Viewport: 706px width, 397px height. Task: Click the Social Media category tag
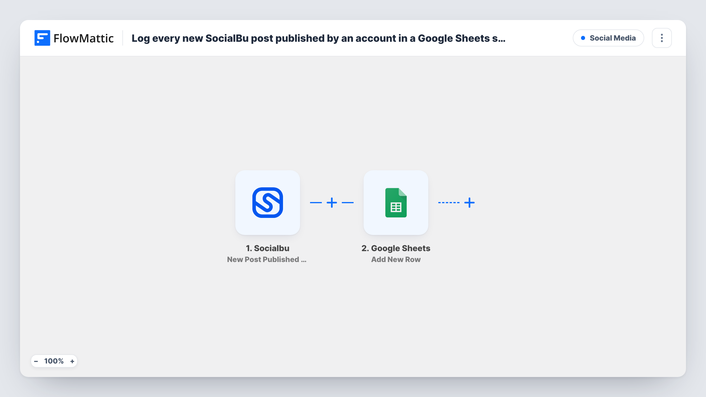point(608,38)
